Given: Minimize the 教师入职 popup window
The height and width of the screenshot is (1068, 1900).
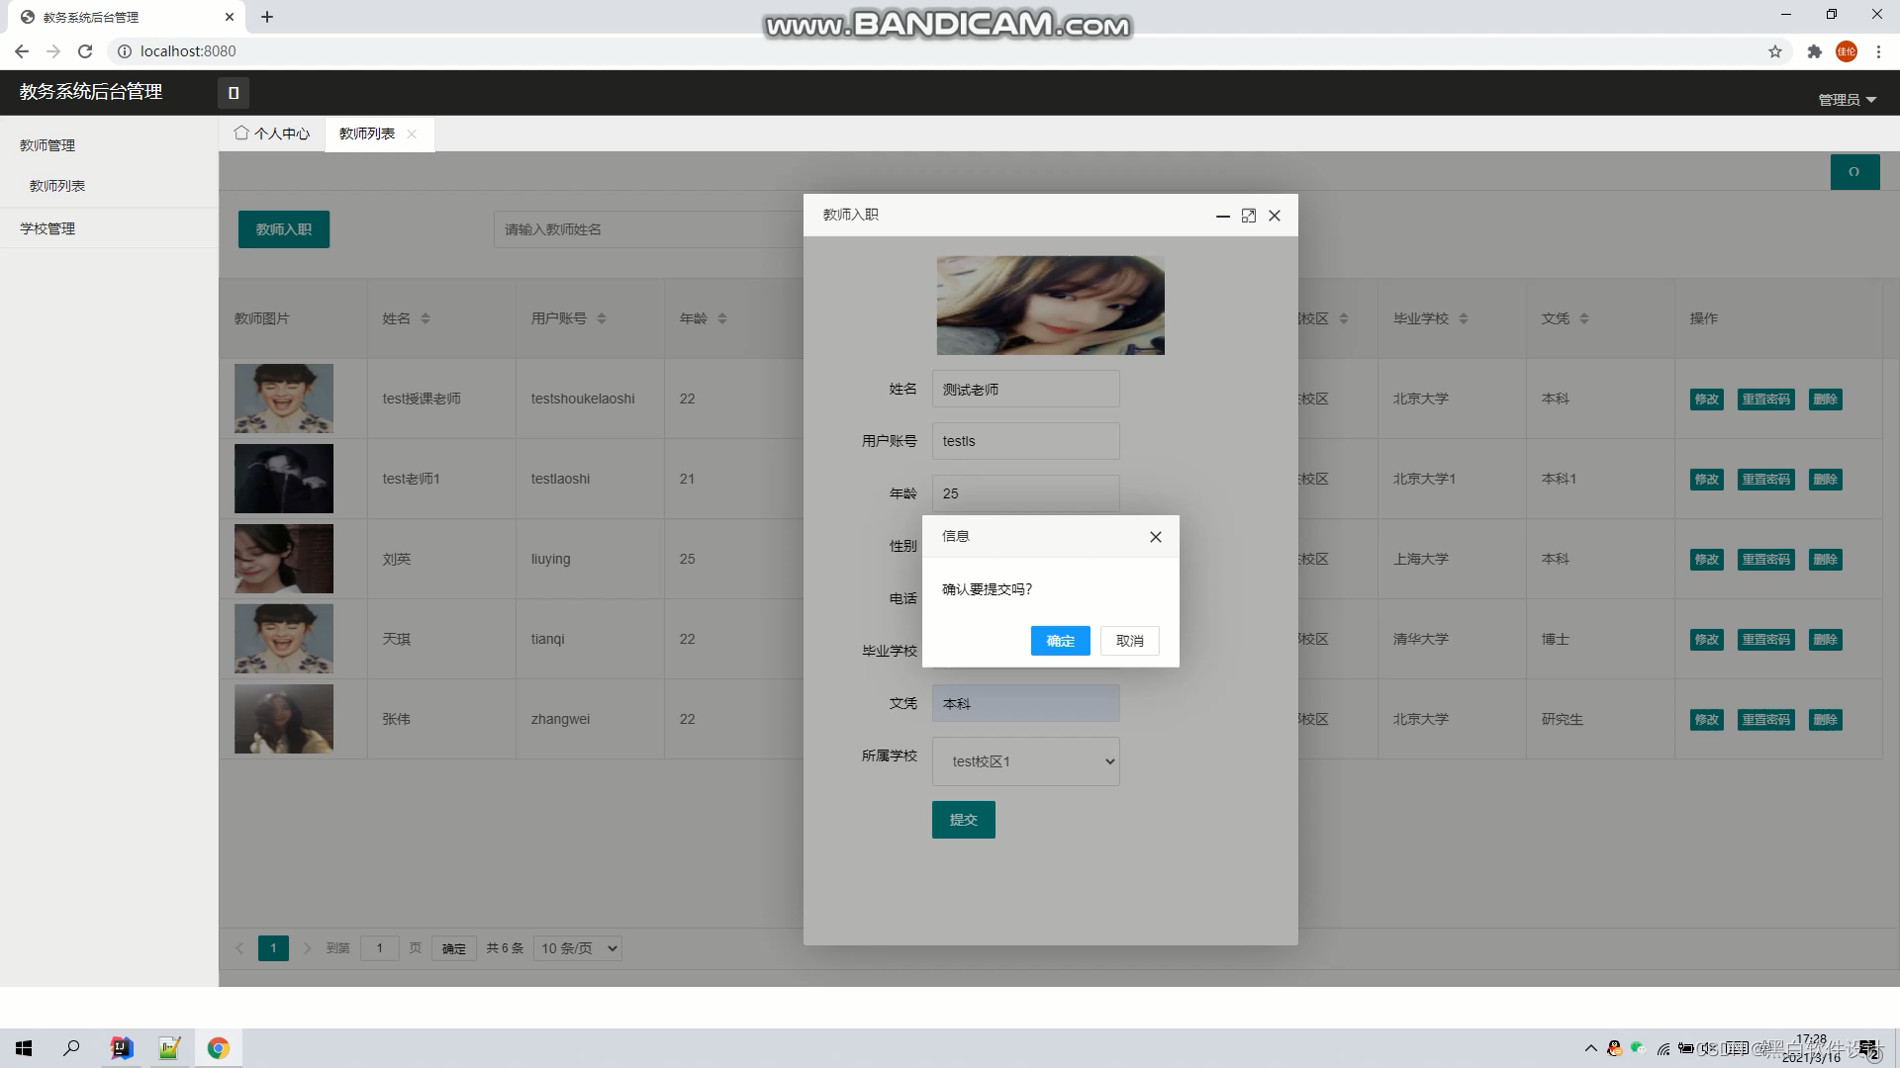Looking at the screenshot, I should coord(1223,216).
